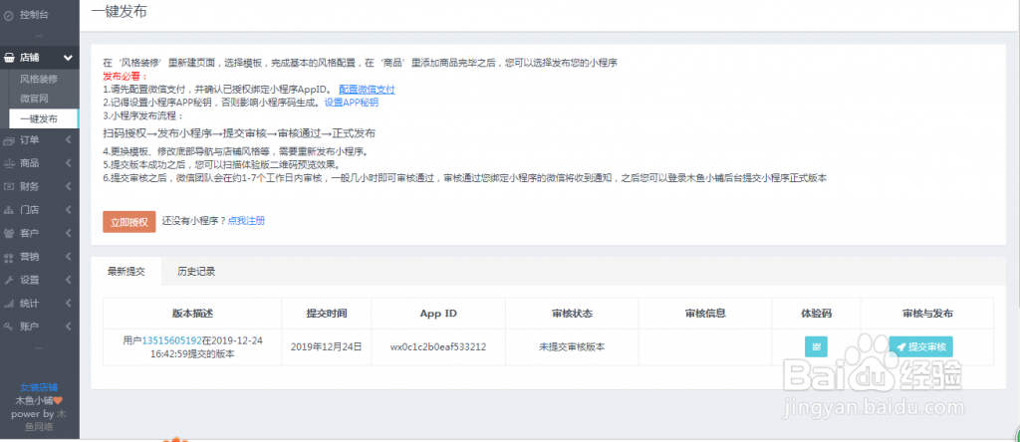Click the 2019年12月24日 date cell
1020x442 pixels.
327,347
